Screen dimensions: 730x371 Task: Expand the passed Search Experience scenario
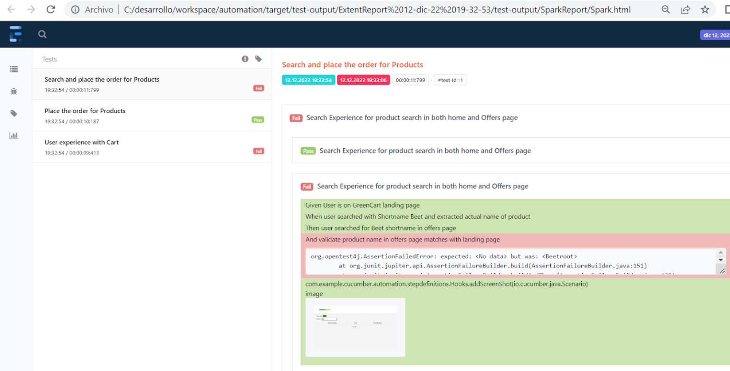click(425, 151)
